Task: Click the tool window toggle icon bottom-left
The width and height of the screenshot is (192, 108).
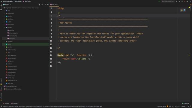Action: pos(1,106)
